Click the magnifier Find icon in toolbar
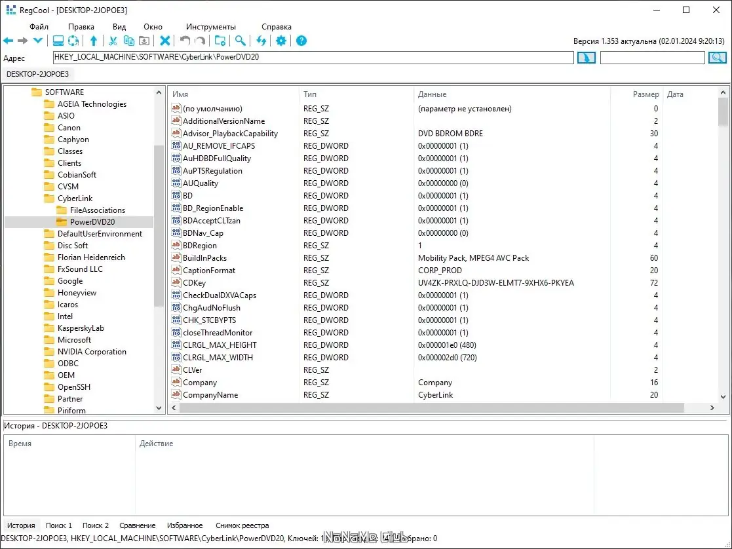This screenshot has width=732, height=549. coord(241,41)
